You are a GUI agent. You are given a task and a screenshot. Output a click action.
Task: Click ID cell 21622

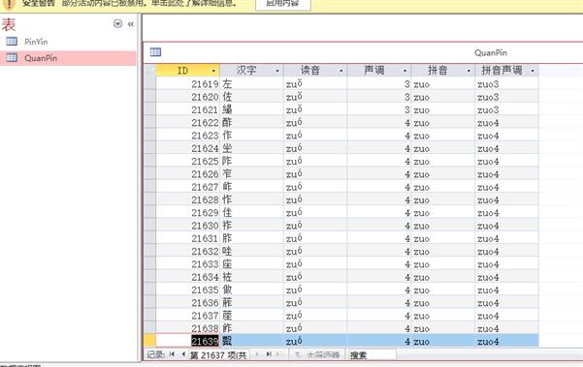click(188, 122)
